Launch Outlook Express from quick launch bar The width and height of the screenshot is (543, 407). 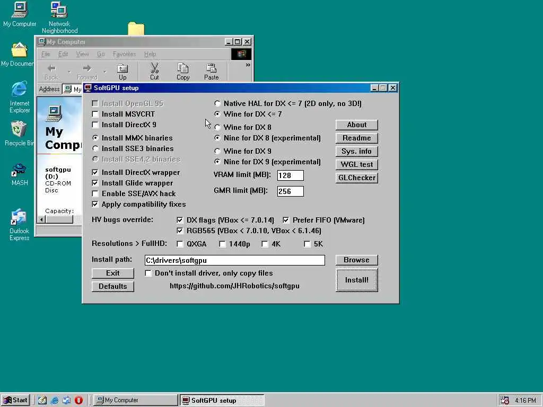pyautogui.click(x=66, y=400)
